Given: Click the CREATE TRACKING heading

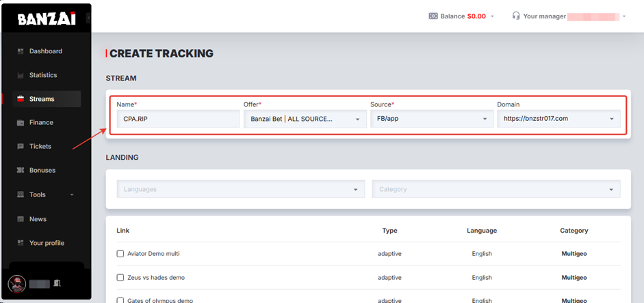Looking at the screenshot, I should pyautogui.click(x=162, y=54).
